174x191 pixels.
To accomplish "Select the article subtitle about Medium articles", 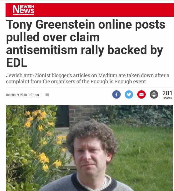I will [88, 79].
